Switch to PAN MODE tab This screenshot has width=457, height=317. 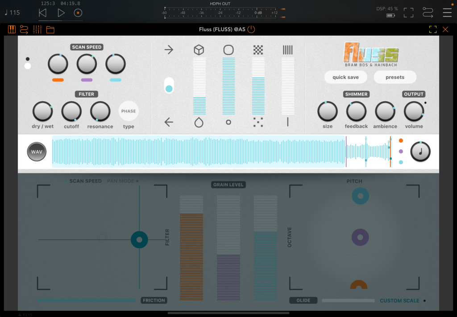(x=122, y=181)
